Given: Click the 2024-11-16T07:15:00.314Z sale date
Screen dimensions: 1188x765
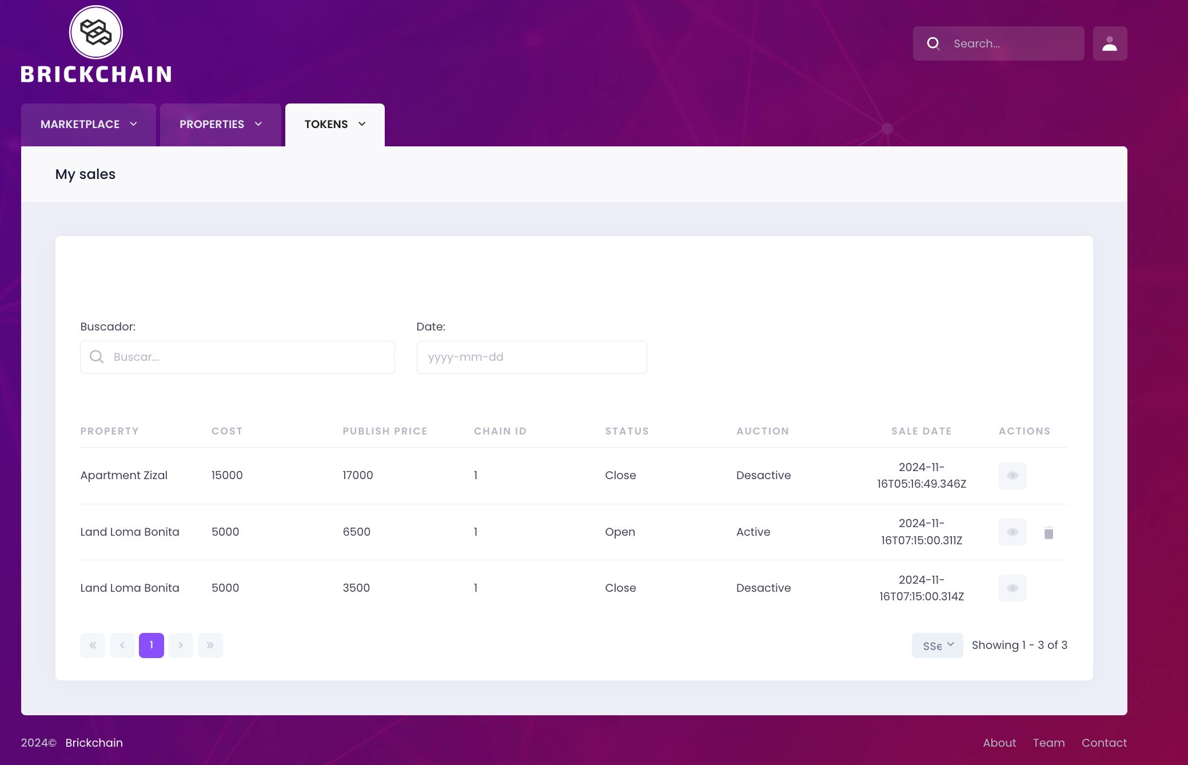Looking at the screenshot, I should pyautogui.click(x=922, y=588).
